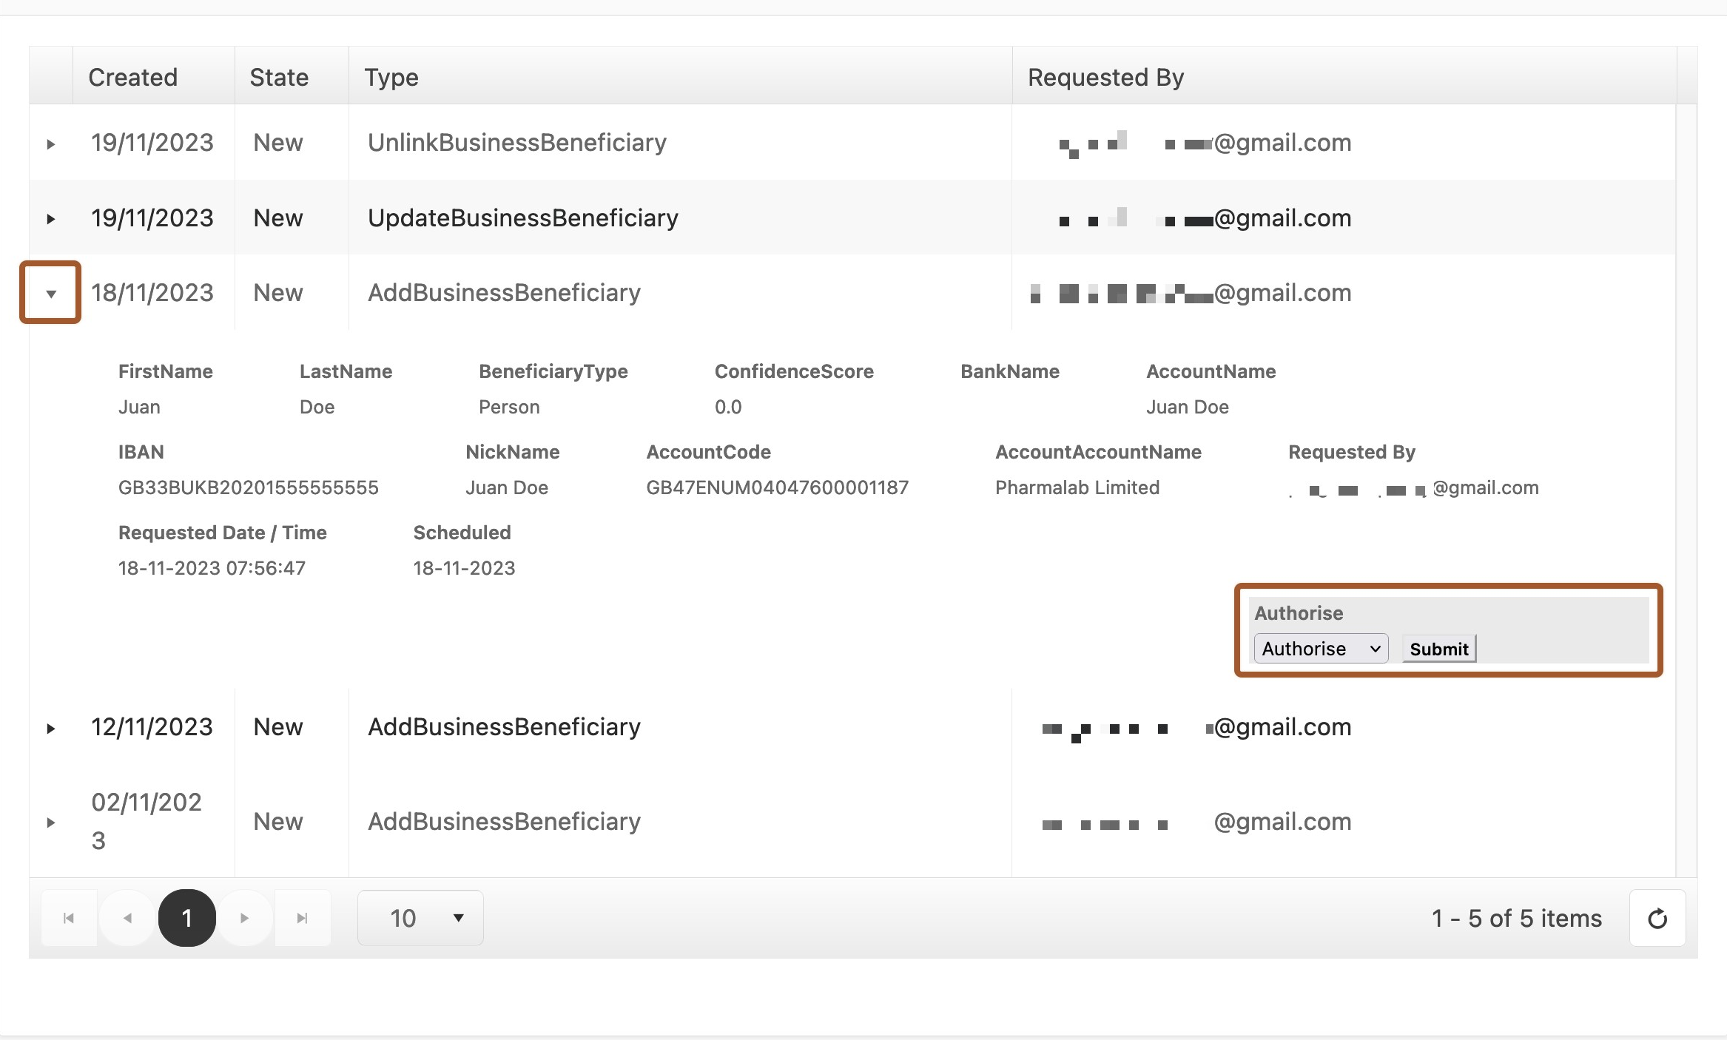This screenshot has height=1040, width=1727.
Task: Sort by the Created column header
Action: pyautogui.click(x=133, y=77)
